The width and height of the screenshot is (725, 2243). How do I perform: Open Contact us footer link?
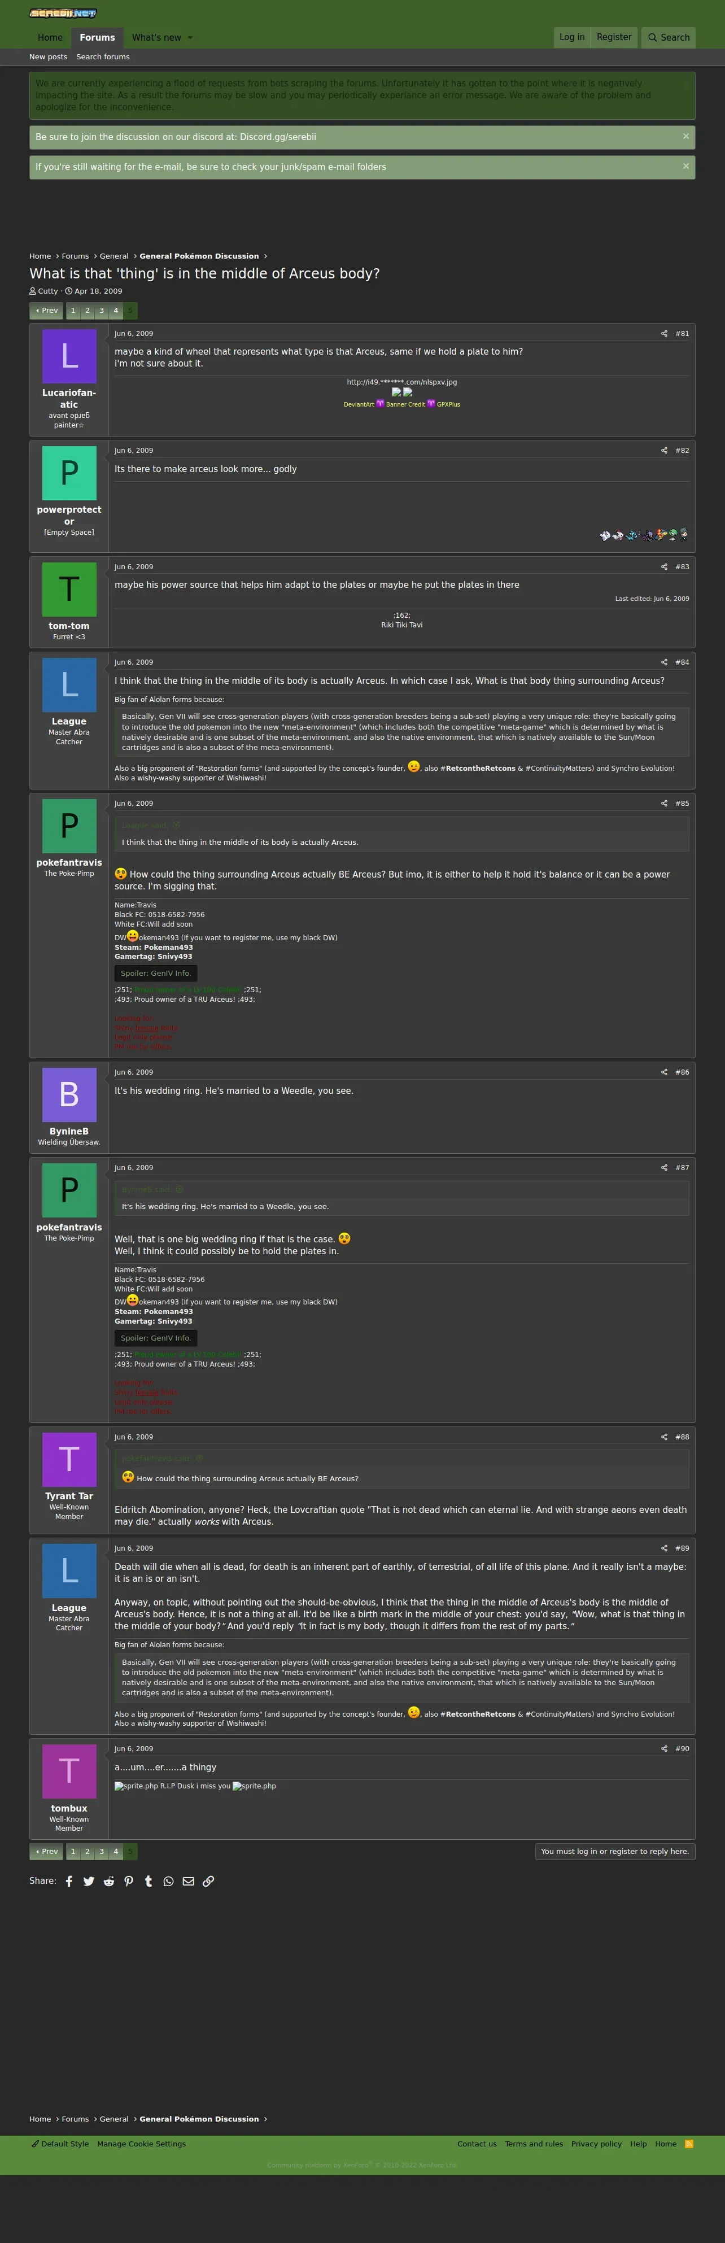click(477, 2144)
